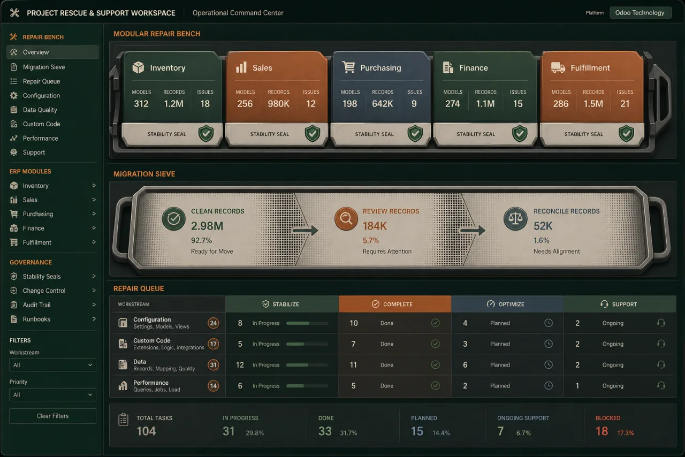Screen dimensions: 685x457
Task: Click the Inventory cube icon on repair bench card
Action: (x=138, y=67)
